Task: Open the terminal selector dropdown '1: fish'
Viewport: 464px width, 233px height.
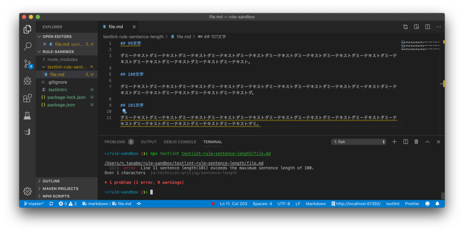Action: 359,142
